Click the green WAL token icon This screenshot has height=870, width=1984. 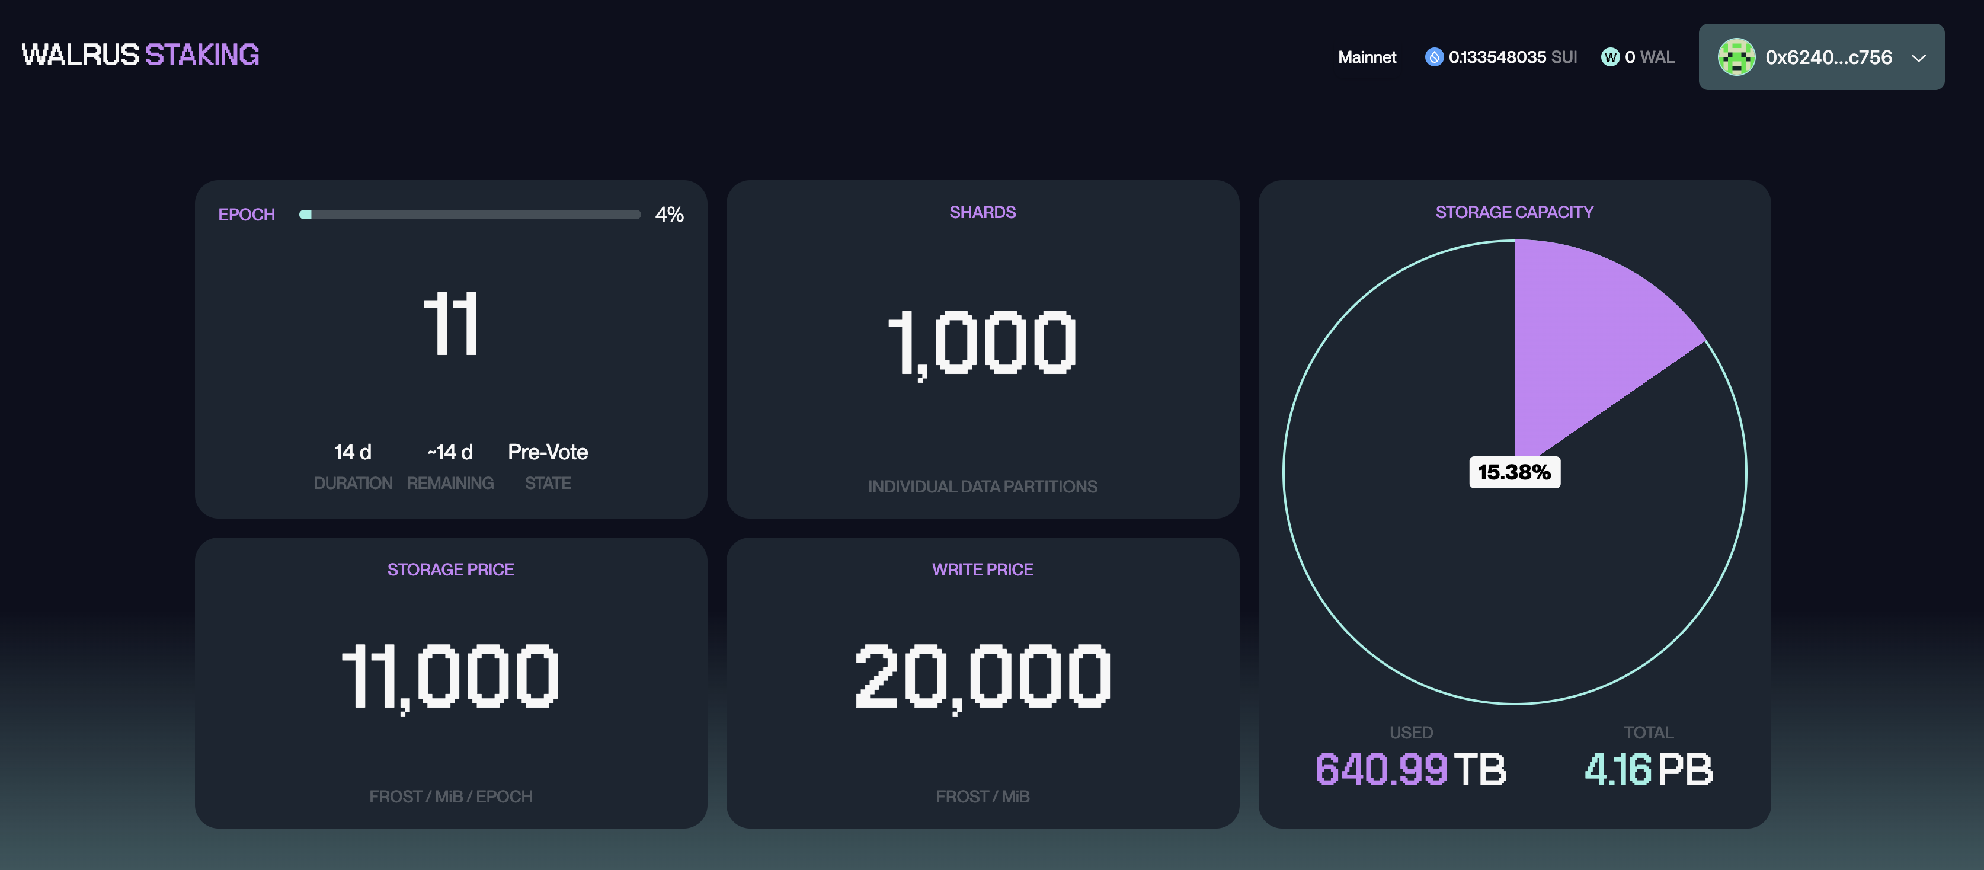click(1609, 57)
